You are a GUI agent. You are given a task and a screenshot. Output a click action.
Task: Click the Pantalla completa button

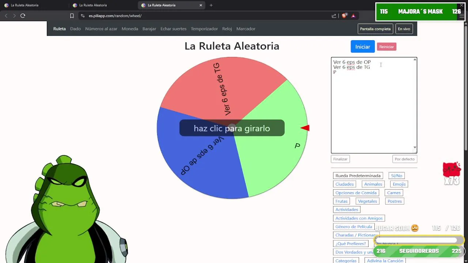point(375,29)
